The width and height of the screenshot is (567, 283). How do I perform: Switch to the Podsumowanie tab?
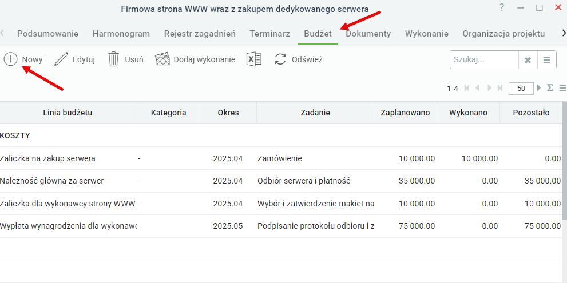tap(47, 34)
